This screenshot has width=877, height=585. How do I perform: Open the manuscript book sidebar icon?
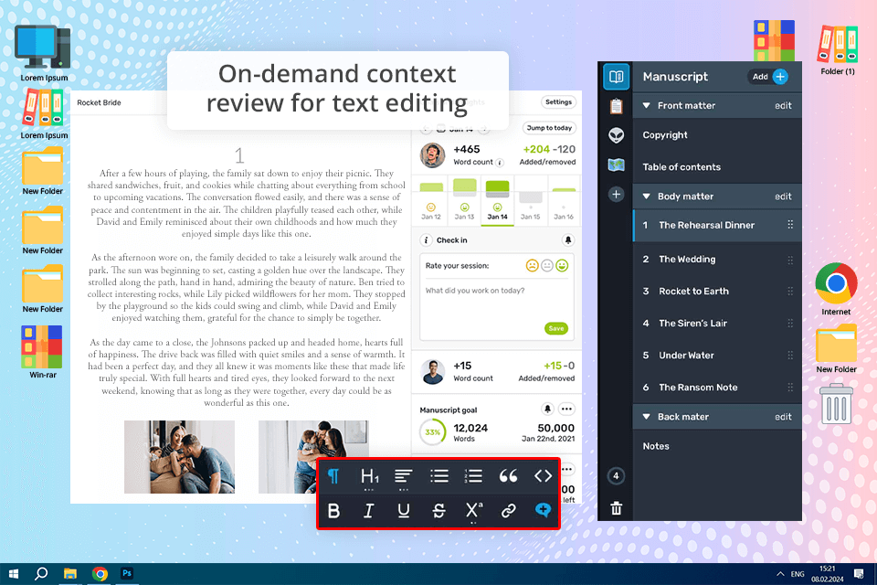click(x=616, y=77)
